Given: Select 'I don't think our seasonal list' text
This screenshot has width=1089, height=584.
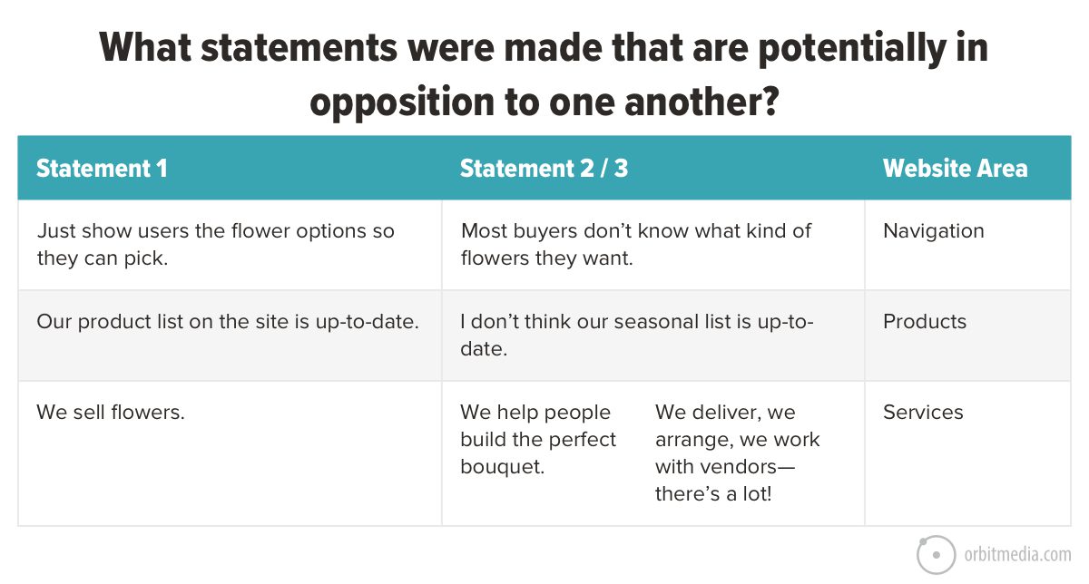Looking at the screenshot, I should pyautogui.click(x=637, y=335).
